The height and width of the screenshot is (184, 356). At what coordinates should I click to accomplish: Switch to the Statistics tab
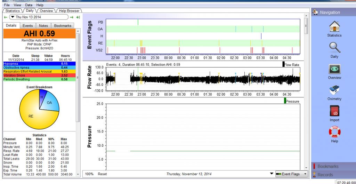[x=13, y=11]
